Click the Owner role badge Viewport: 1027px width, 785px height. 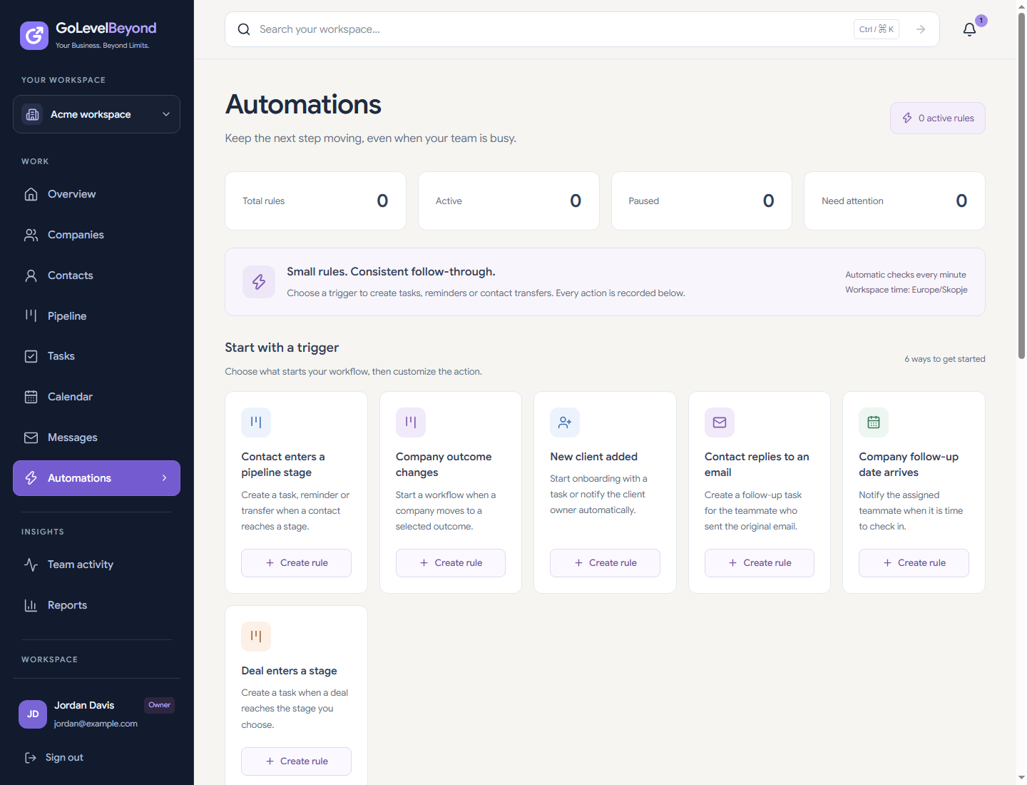[160, 705]
